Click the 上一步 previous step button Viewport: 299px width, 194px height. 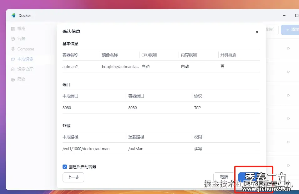click(x=73, y=177)
